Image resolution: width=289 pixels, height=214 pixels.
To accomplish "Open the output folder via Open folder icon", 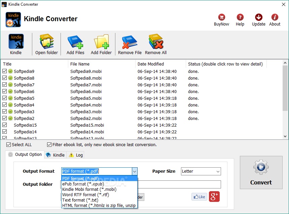I will click(47, 42).
